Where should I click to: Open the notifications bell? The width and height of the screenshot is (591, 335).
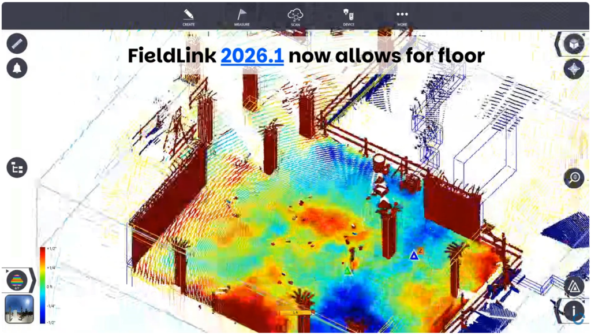click(x=17, y=68)
